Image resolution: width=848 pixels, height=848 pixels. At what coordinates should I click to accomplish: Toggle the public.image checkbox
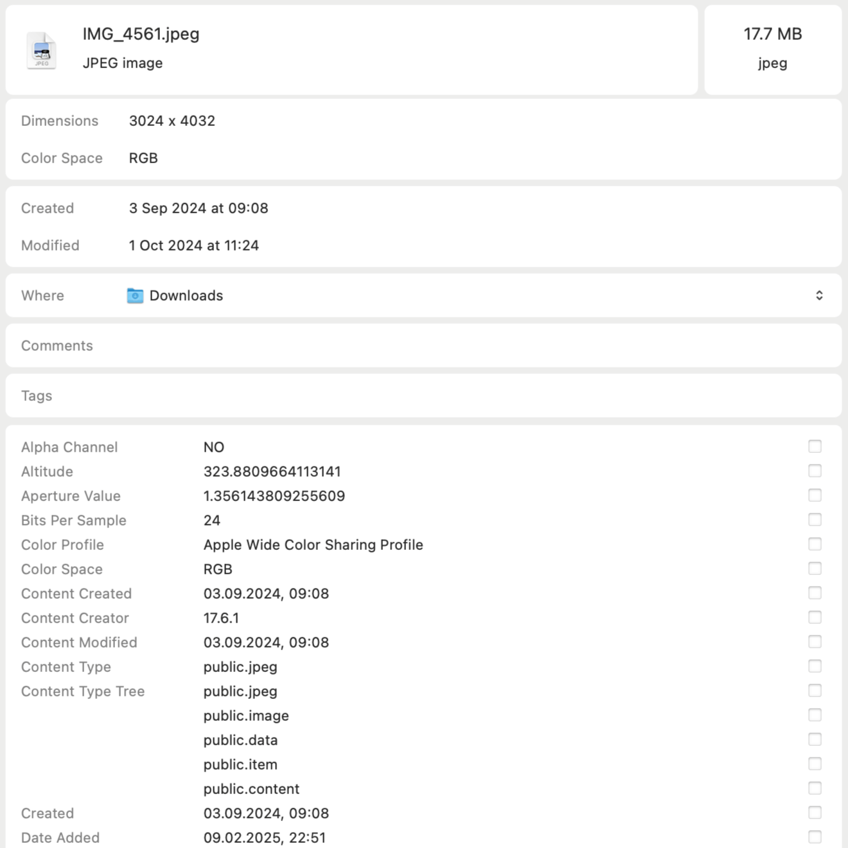(x=815, y=715)
